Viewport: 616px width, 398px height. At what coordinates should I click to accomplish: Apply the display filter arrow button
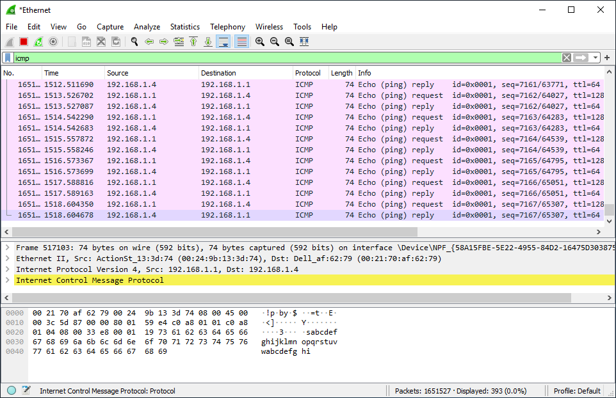[x=581, y=58]
